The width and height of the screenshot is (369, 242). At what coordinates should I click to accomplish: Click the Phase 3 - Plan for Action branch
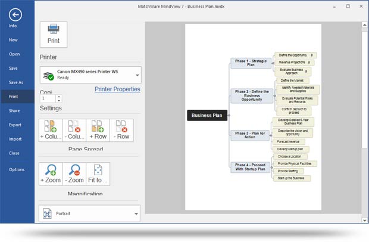pyautogui.click(x=250, y=135)
